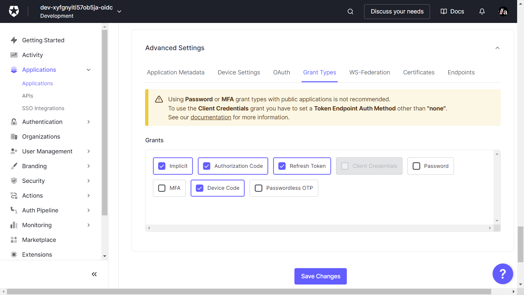Viewport: 524px width, 295px height.
Task: Enable the Password grant checkbox
Action: tap(416, 166)
